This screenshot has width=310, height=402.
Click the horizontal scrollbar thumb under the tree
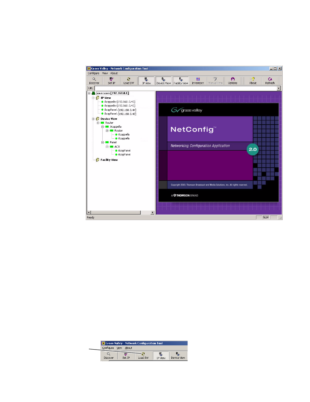pyautogui.click(x=115, y=213)
